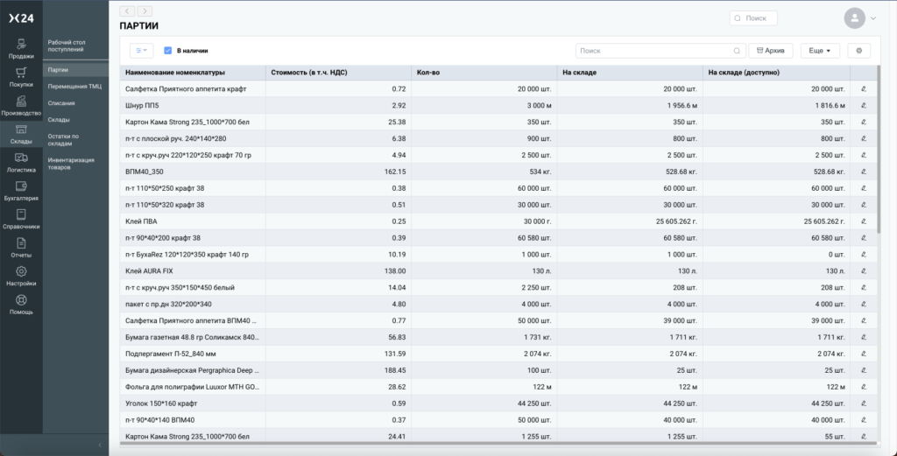Go to the Логистика section icon
897x456 pixels.
pyautogui.click(x=21, y=158)
